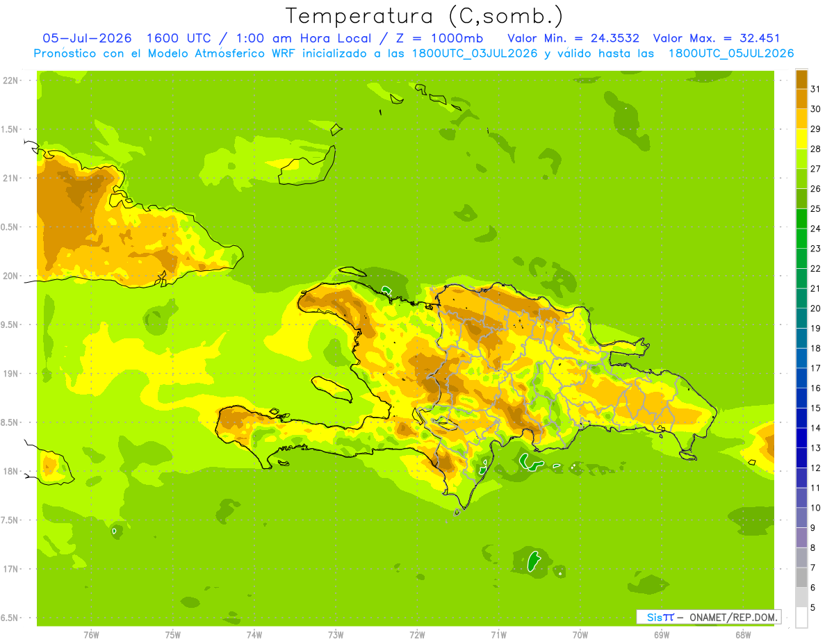
Task: Click the '18N' latitude axis label
Action: click(10, 471)
